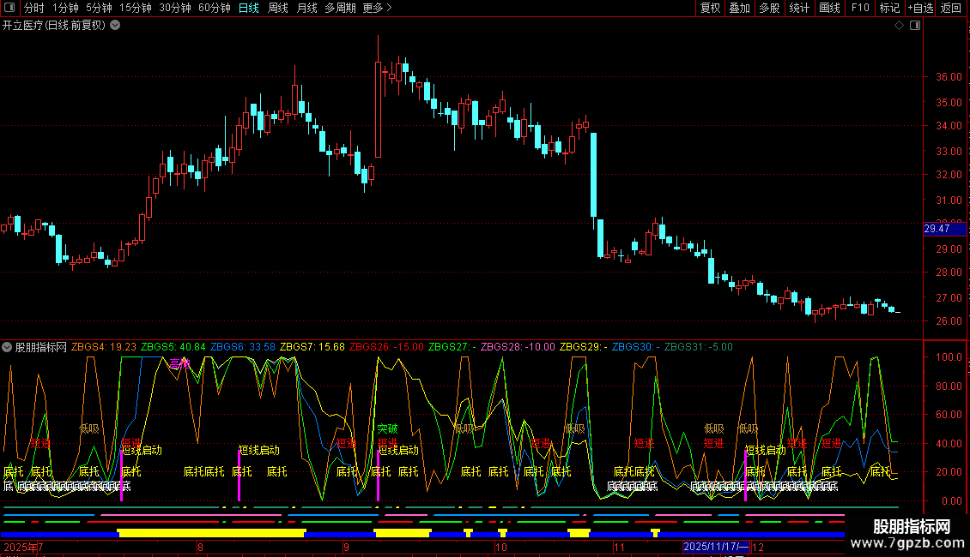Image resolution: width=970 pixels, height=557 pixels.
Task: Select the 日线 daily chart tab
Action: tap(249, 8)
